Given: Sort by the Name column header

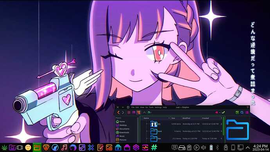Looking at the screenshot, I should 146,118.
